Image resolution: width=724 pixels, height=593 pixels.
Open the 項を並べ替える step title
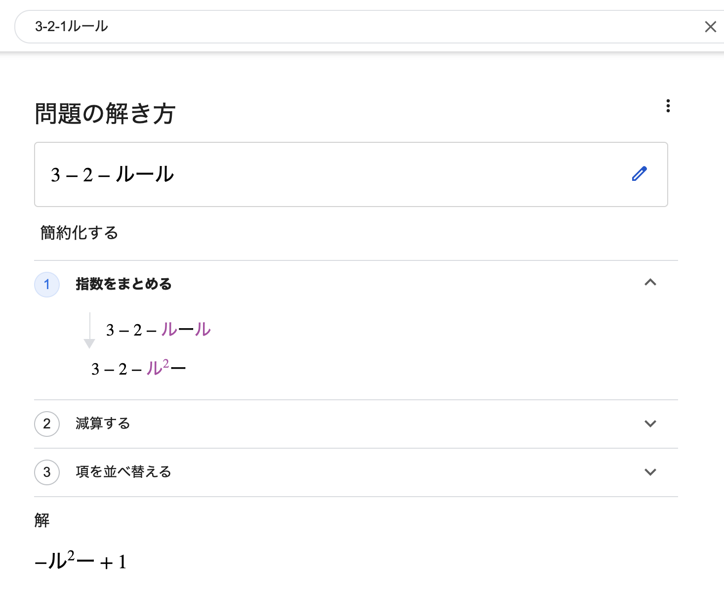pyautogui.click(x=123, y=472)
